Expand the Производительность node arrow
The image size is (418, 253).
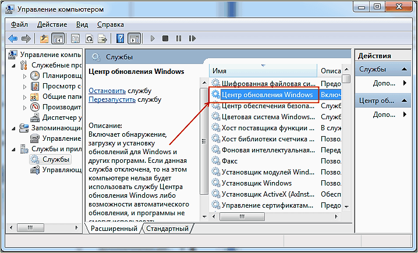tap(25, 108)
